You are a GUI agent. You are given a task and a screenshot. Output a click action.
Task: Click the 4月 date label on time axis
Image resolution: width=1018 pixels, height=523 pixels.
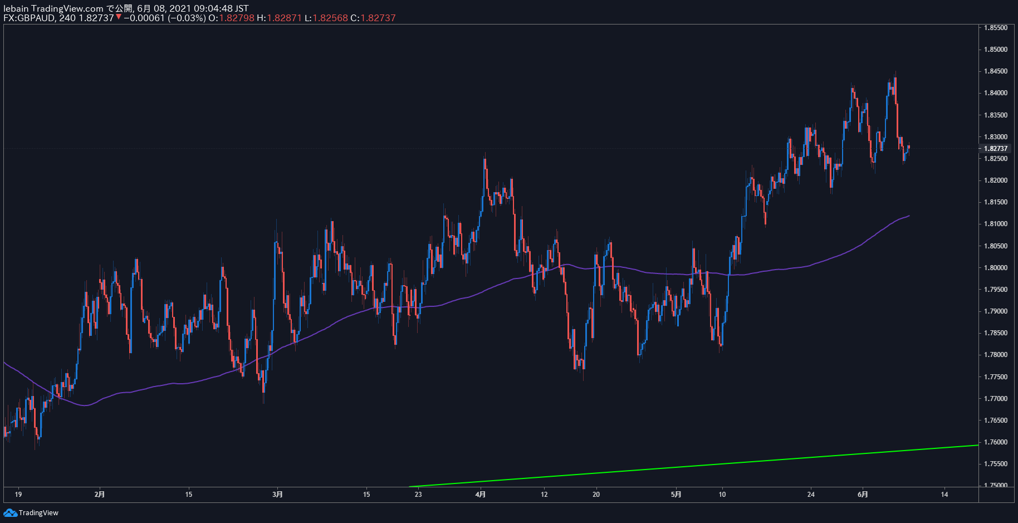[x=481, y=495]
